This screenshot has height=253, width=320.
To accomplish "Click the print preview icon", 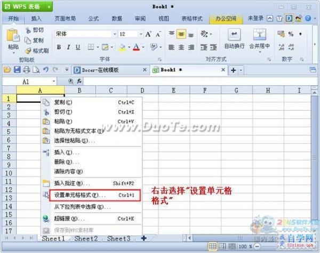I will point(36,70).
